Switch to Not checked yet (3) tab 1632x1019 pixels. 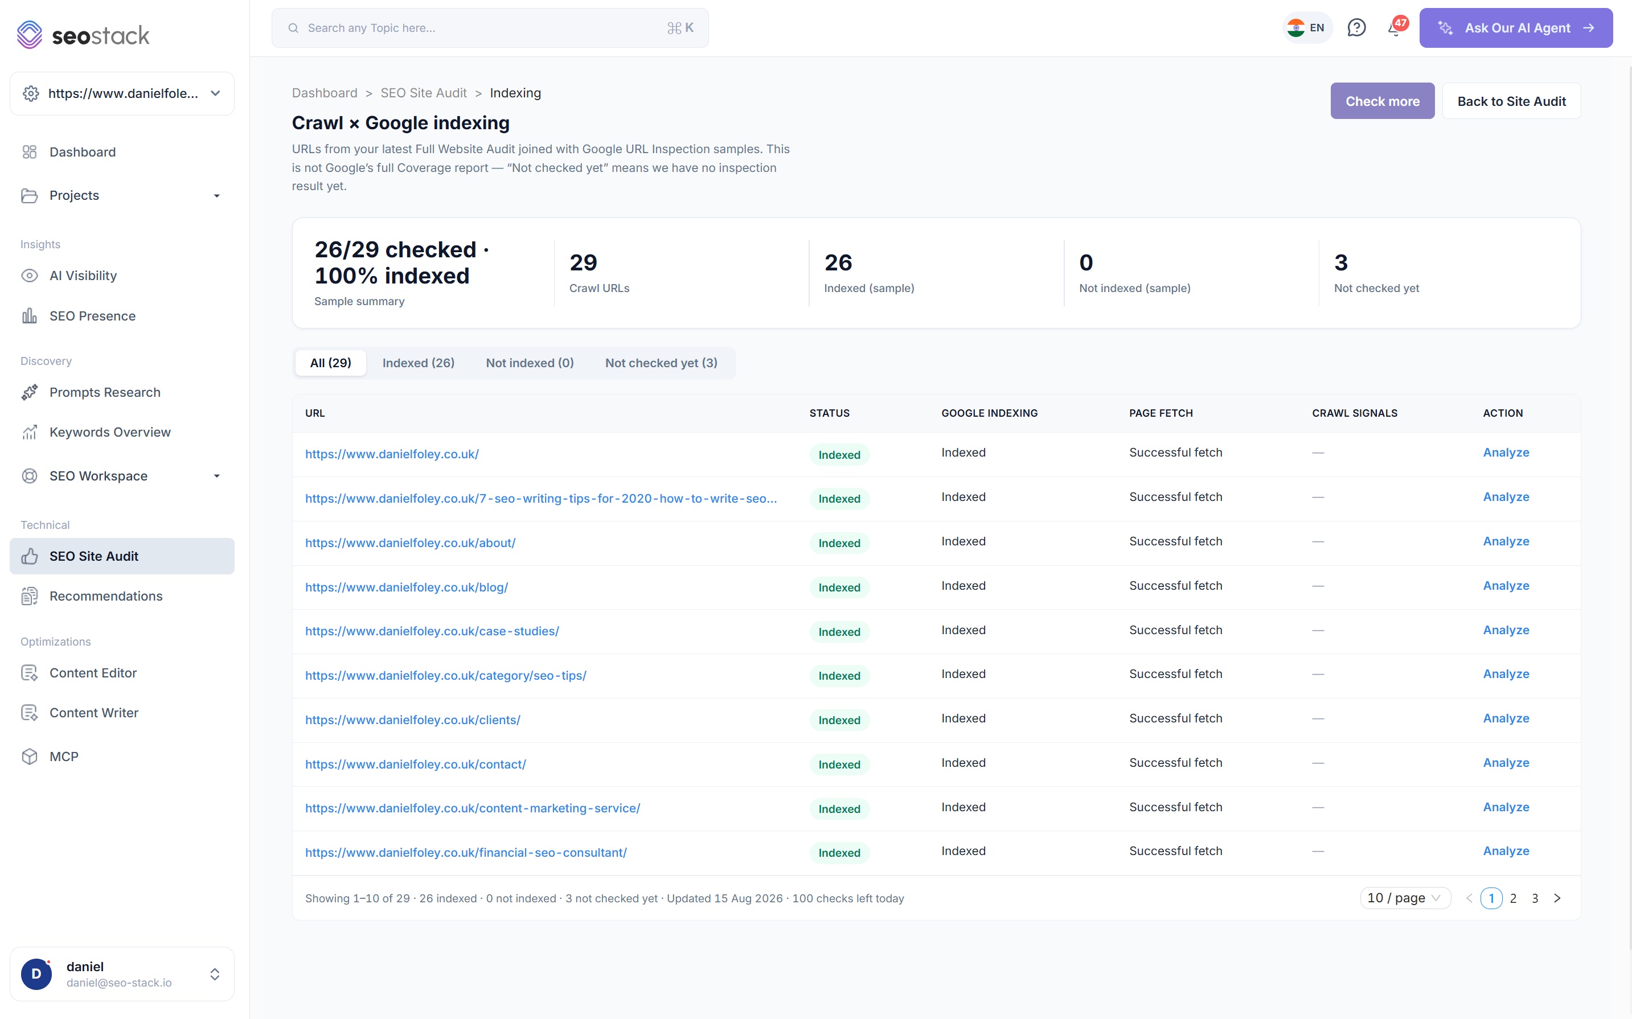point(661,363)
